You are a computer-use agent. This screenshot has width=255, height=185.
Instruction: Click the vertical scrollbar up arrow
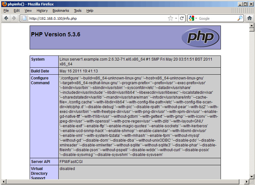click(x=251, y=26)
